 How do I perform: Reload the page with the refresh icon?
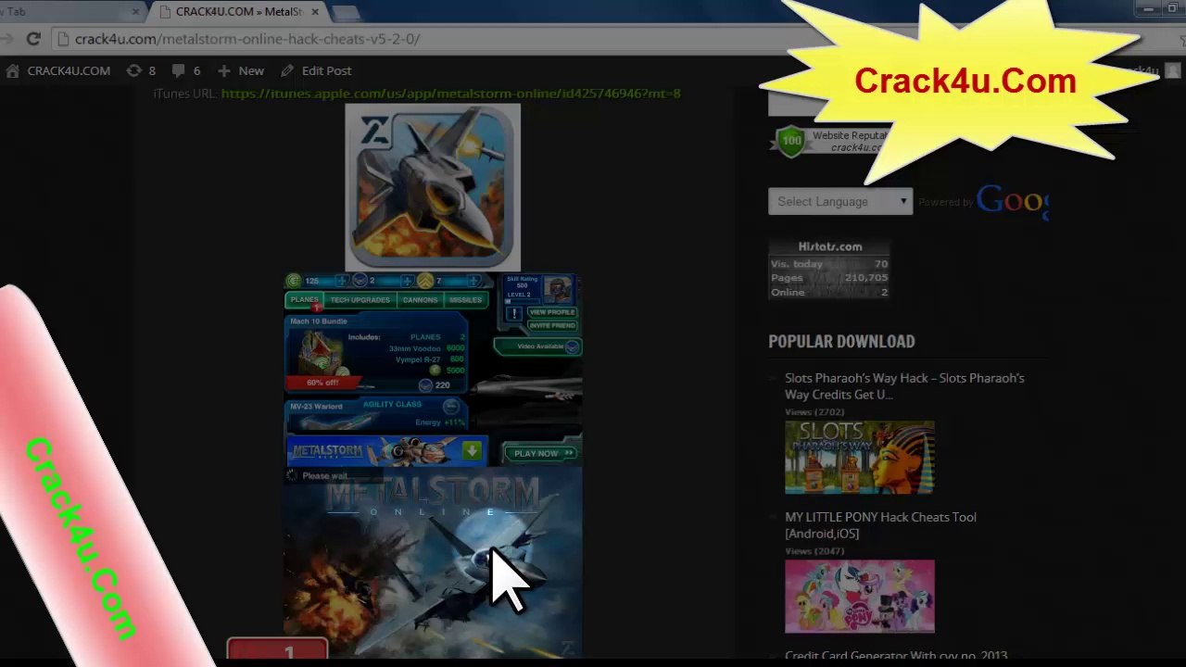click(x=33, y=39)
